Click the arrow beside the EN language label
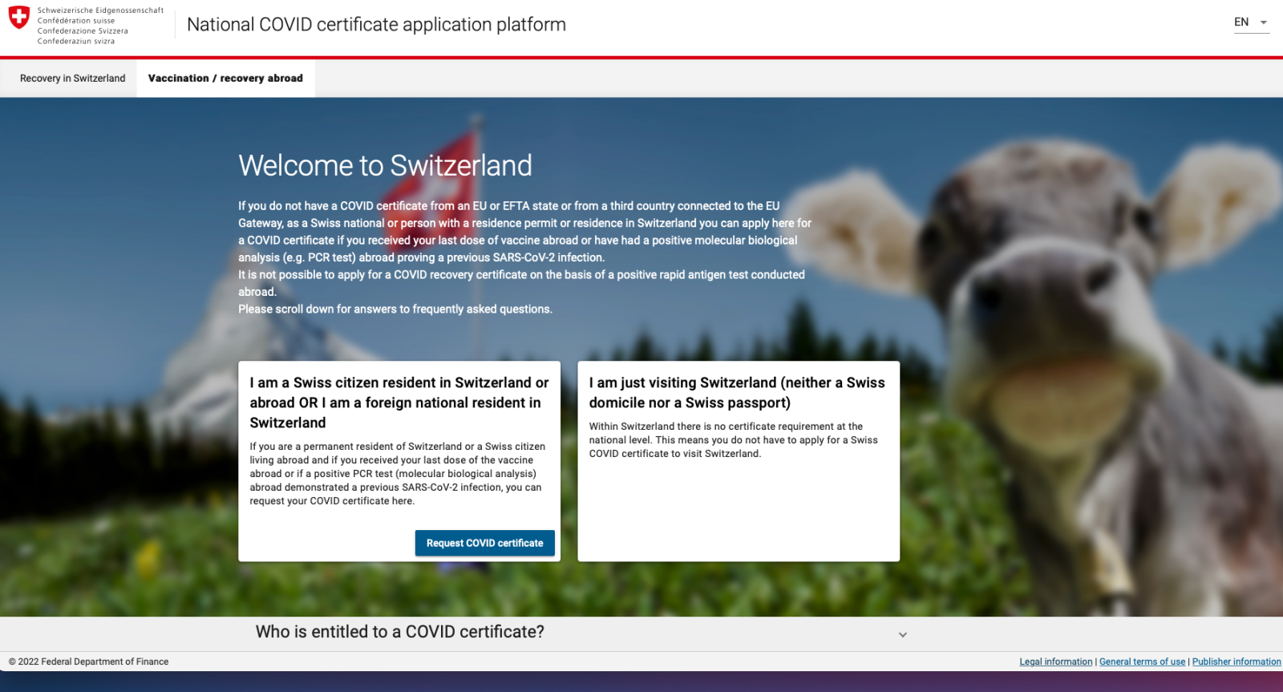Image resolution: width=1283 pixels, height=692 pixels. (x=1264, y=22)
